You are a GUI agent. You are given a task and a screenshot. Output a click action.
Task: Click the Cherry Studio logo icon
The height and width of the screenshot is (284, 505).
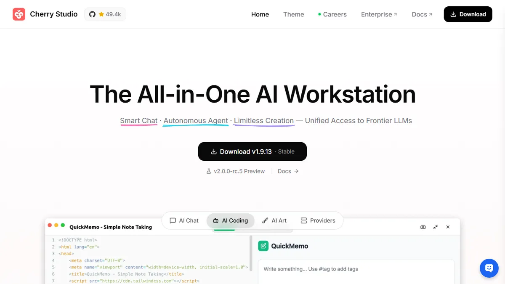[x=19, y=14]
